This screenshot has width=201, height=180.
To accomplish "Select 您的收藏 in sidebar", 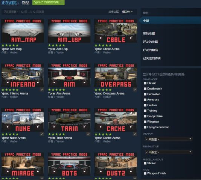I will [149, 33].
